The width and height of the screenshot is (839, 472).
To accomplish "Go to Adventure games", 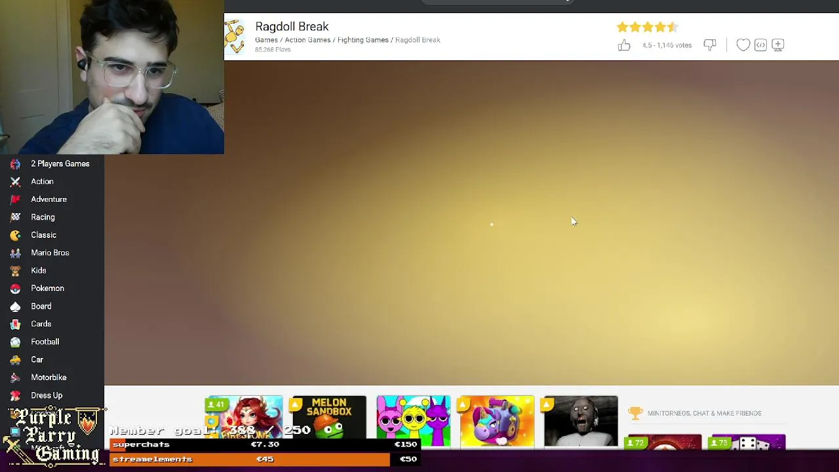I will tap(49, 199).
